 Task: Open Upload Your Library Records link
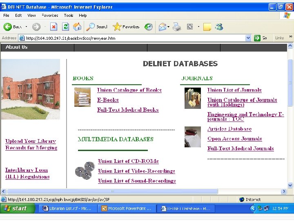pyautogui.click(x=31, y=144)
